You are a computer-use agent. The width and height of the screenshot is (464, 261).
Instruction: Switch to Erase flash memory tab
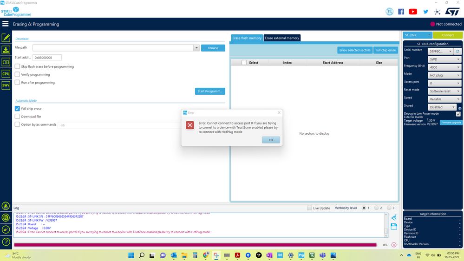pyautogui.click(x=247, y=38)
